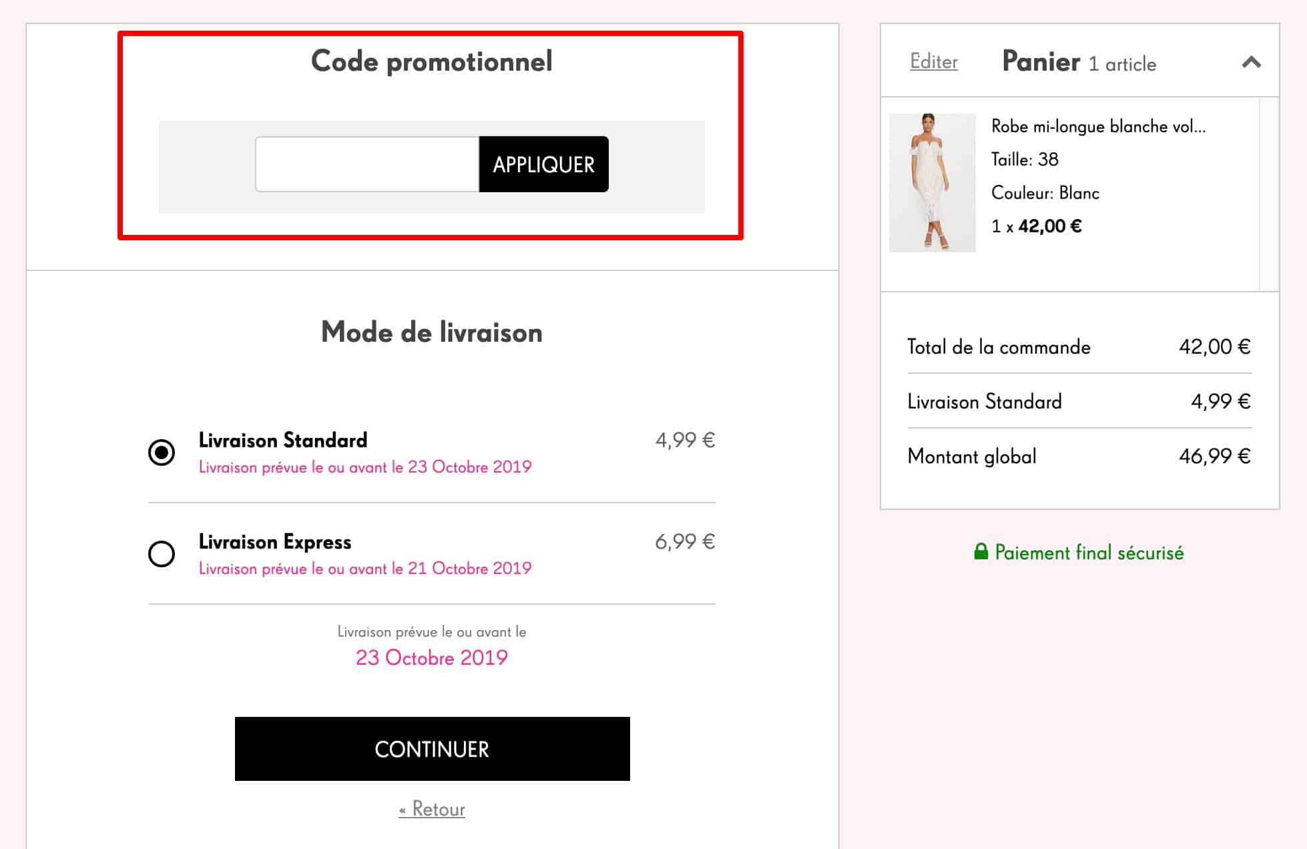Select the Livraison Express radio button
1307x849 pixels.
click(x=162, y=554)
